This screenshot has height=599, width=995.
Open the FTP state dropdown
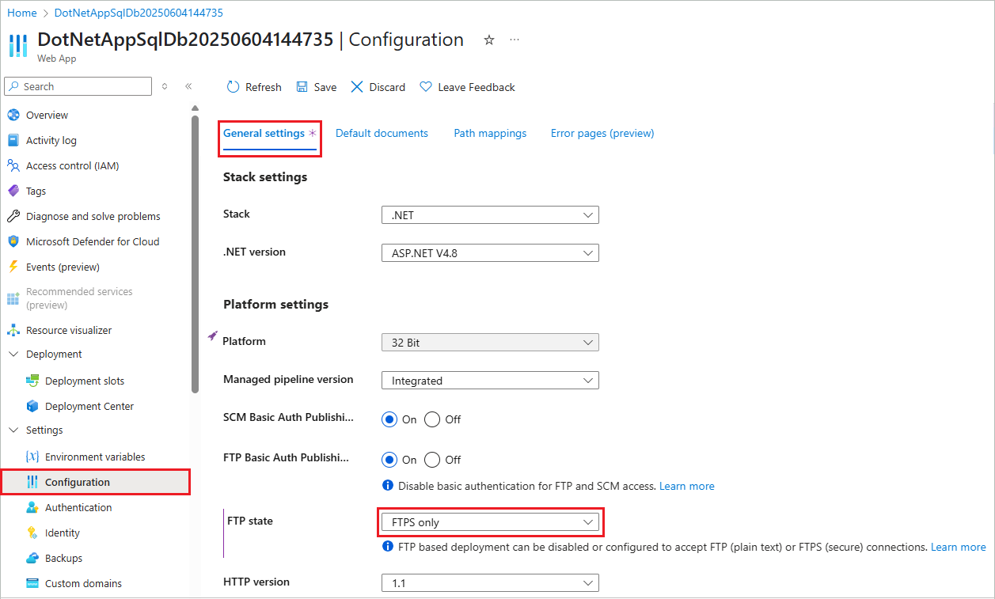490,522
